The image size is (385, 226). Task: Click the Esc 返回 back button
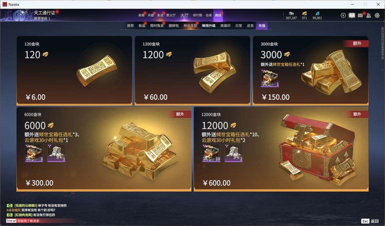coord(370,221)
